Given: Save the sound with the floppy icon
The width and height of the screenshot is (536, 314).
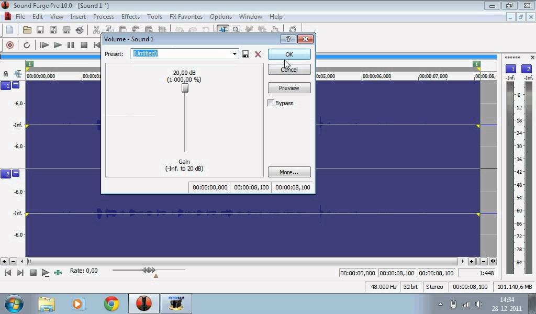Looking at the screenshot, I should click(40, 30).
